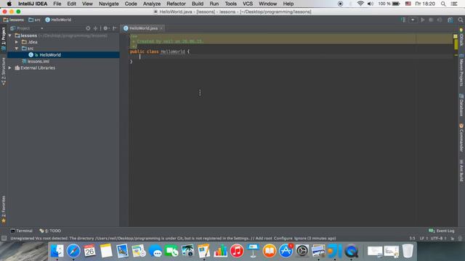Click the tool window quick-access icon in status bar

4,239
